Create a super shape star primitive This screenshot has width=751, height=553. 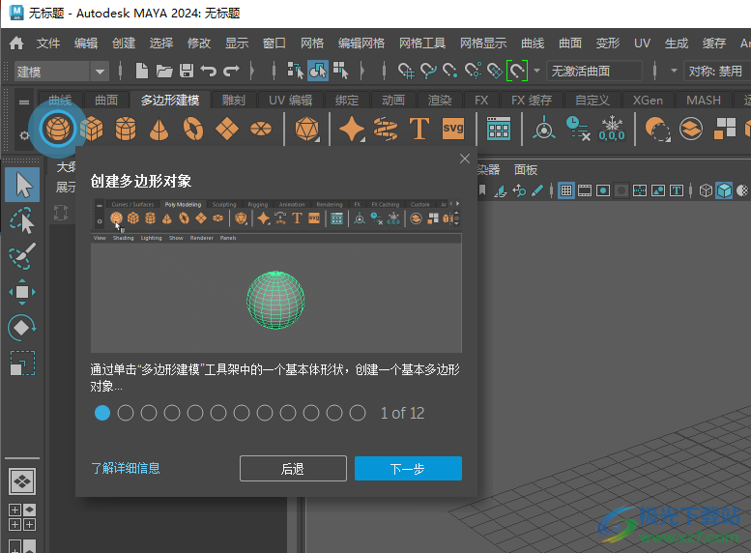coord(352,129)
